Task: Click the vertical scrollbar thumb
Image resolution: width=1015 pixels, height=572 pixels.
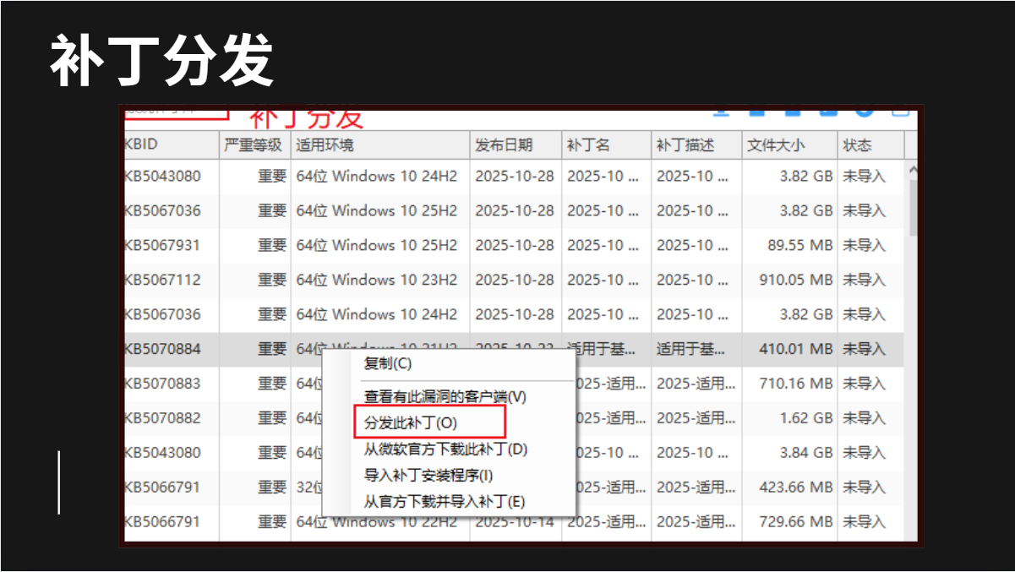Action: pyautogui.click(x=912, y=208)
